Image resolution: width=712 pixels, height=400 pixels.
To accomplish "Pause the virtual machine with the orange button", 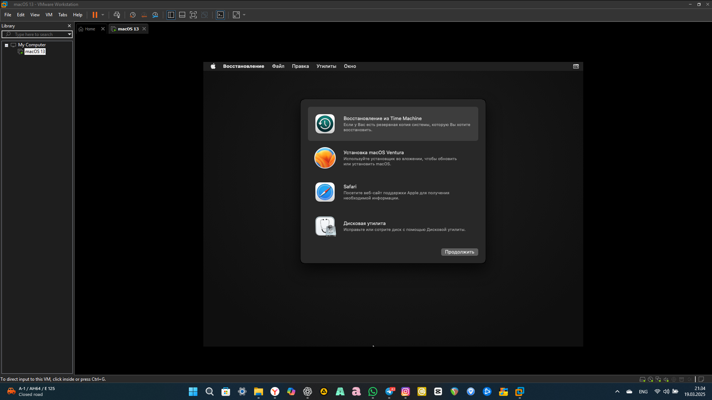I will [95, 15].
